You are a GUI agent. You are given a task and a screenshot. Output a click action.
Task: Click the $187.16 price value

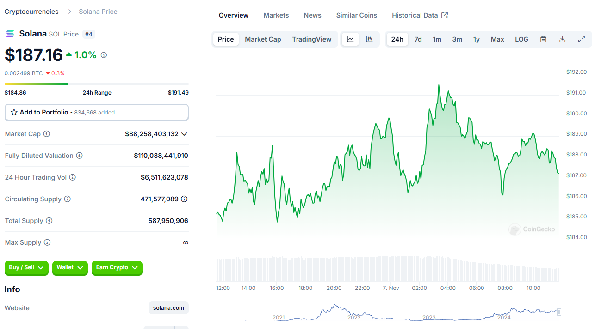pos(34,55)
